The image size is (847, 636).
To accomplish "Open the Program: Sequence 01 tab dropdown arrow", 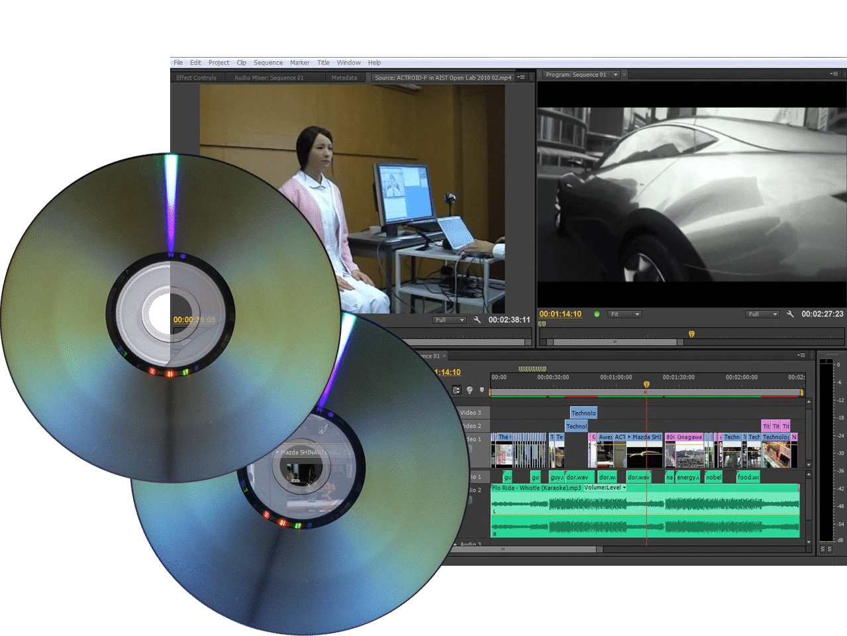I will (615, 75).
